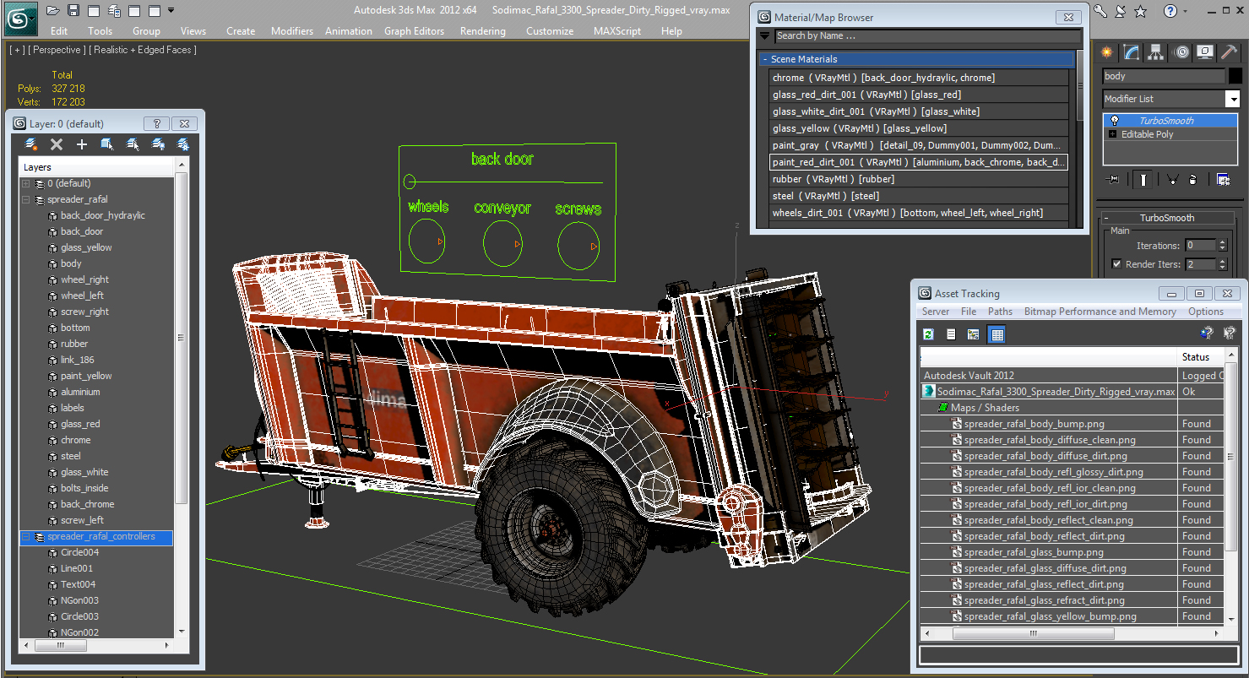The width and height of the screenshot is (1249, 678).
Task: Open the Paths menu in Asset Tracking
Action: [x=1000, y=312]
